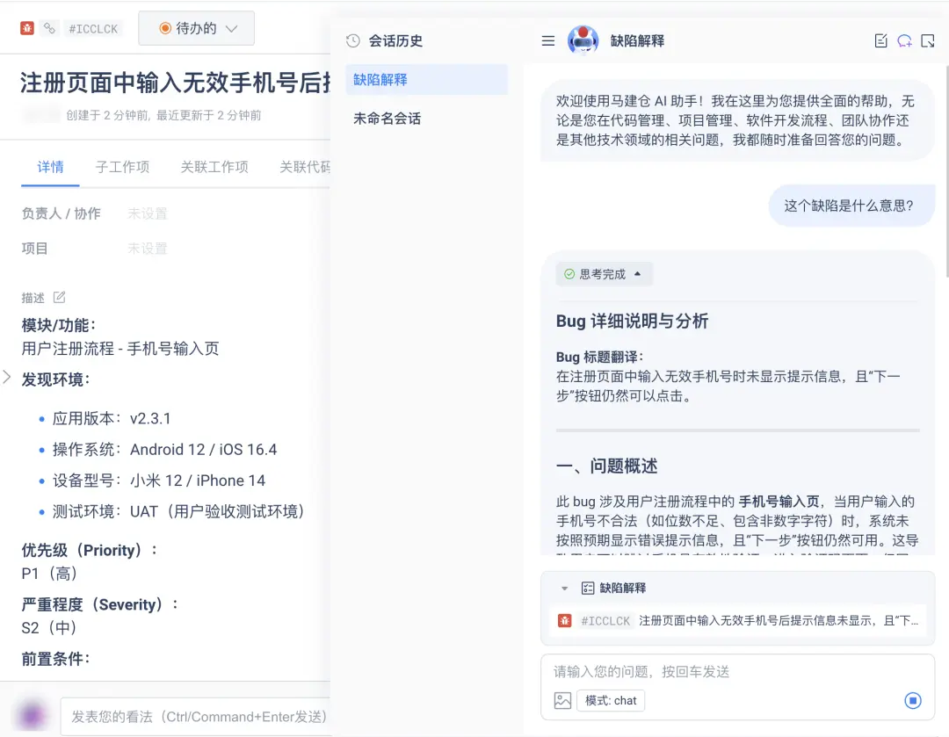Set the 负责人 / 协作 field value
The image size is (949, 737).
pos(147,213)
